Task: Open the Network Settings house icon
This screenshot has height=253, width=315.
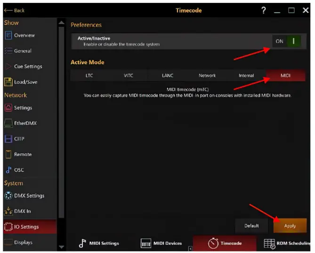Action: coord(8,107)
